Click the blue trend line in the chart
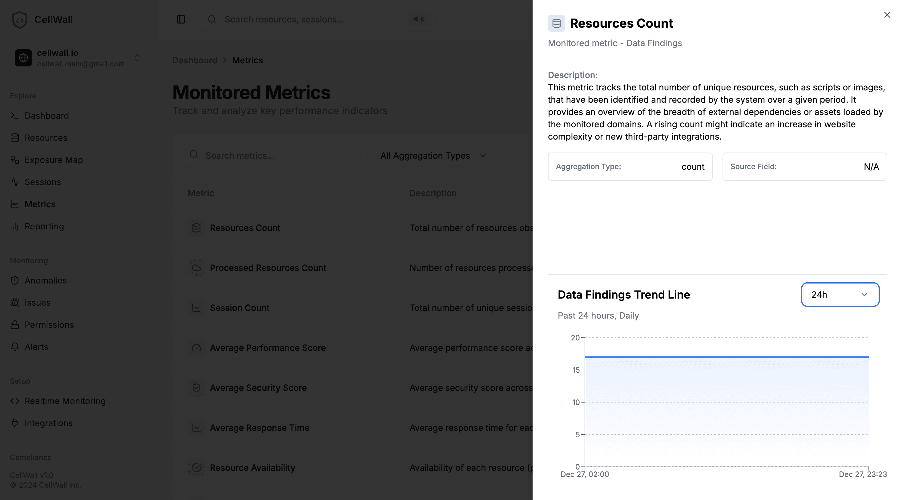The height and width of the screenshot is (500, 902). pos(727,357)
